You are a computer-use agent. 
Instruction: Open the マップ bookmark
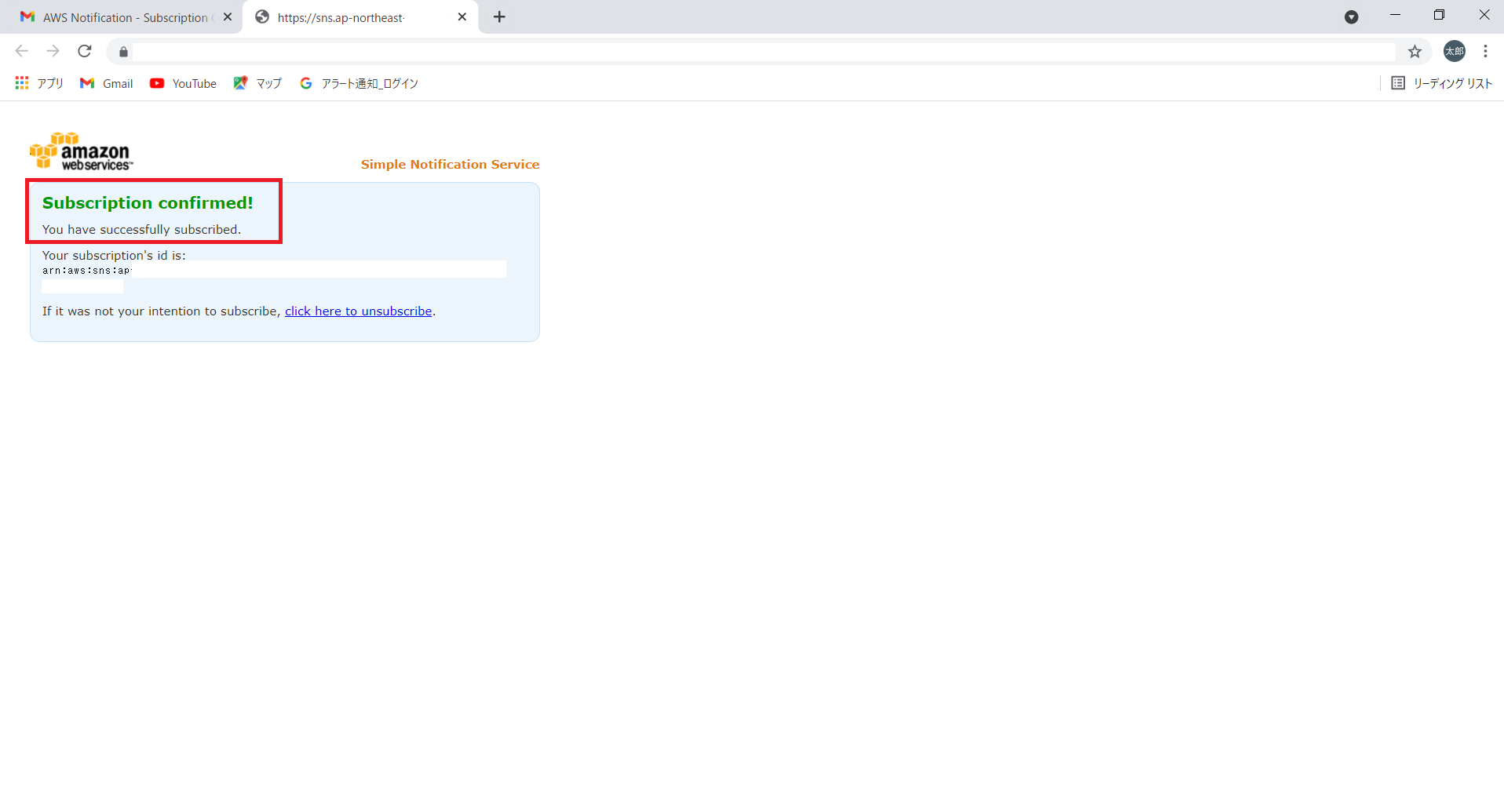tap(257, 83)
